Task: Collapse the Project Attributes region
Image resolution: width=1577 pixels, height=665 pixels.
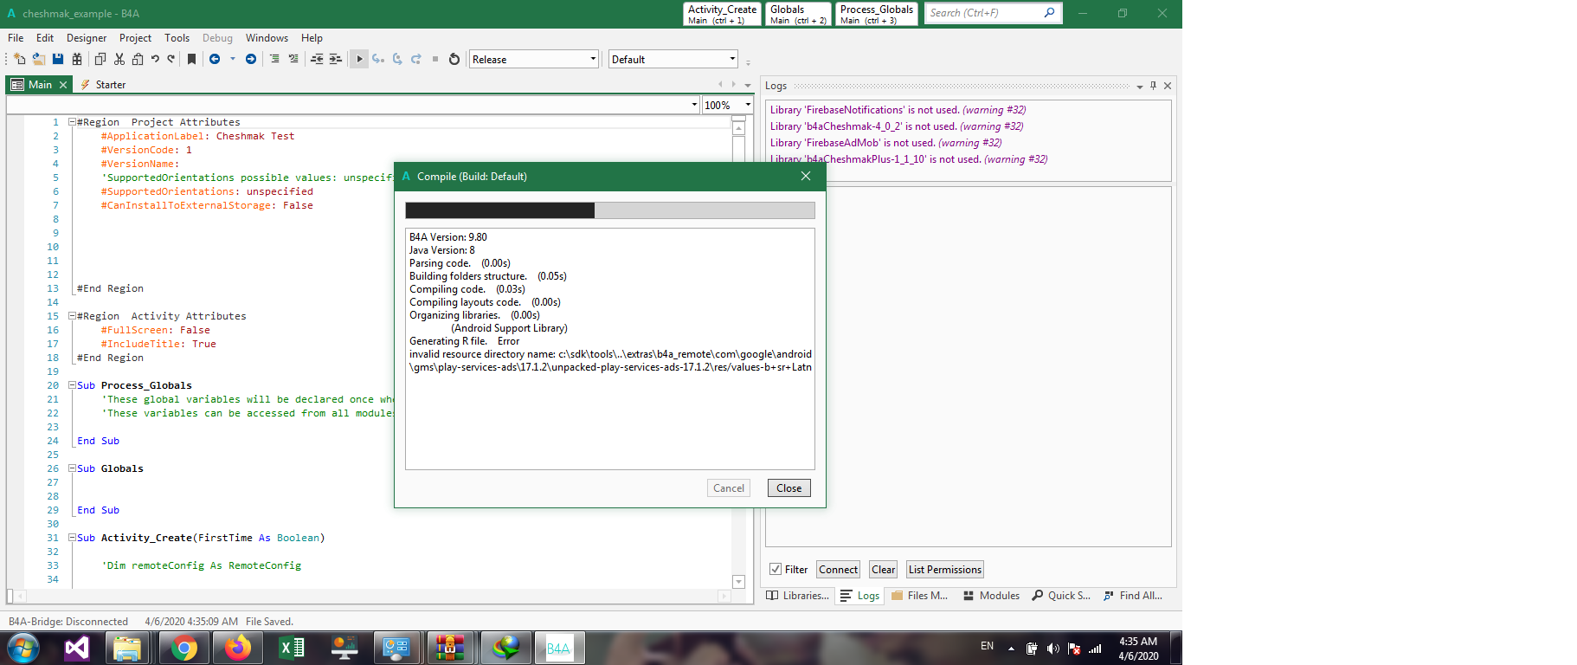Action: tap(72, 122)
